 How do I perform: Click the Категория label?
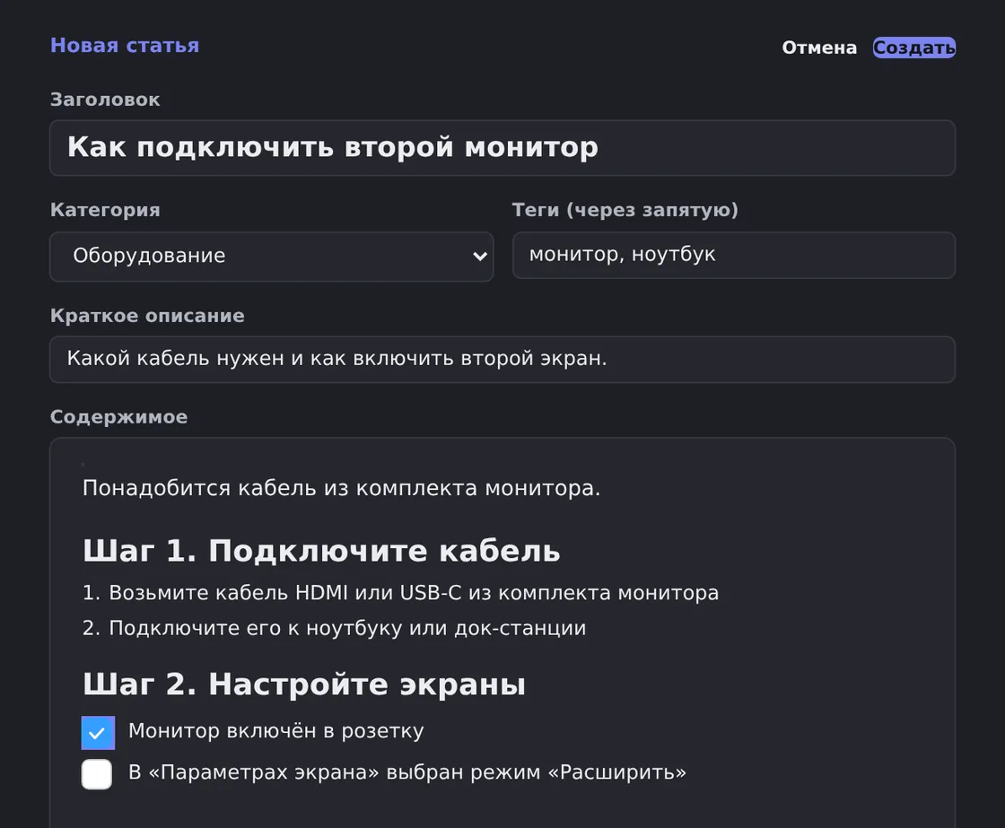[x=105, y=210]
